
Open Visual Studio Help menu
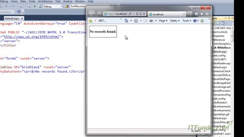(x=91, y=2)
